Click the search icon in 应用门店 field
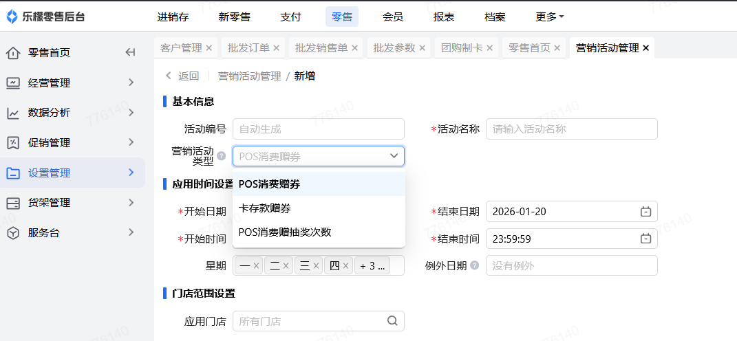The image size is (737, 341). pos(392,321)
